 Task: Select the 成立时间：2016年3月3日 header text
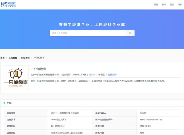click(74, 75)
